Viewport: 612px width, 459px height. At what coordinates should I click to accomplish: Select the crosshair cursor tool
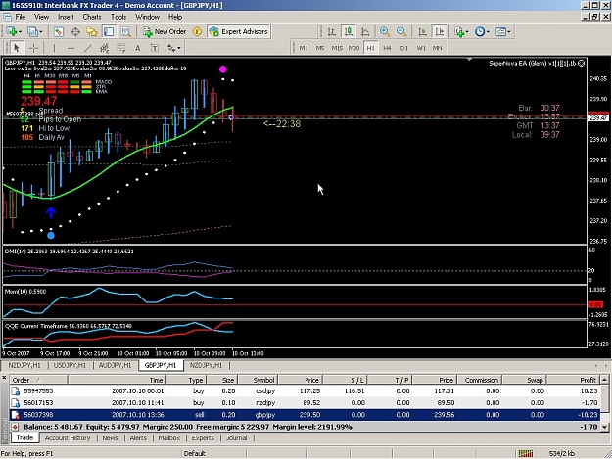(x=34, y=48)
